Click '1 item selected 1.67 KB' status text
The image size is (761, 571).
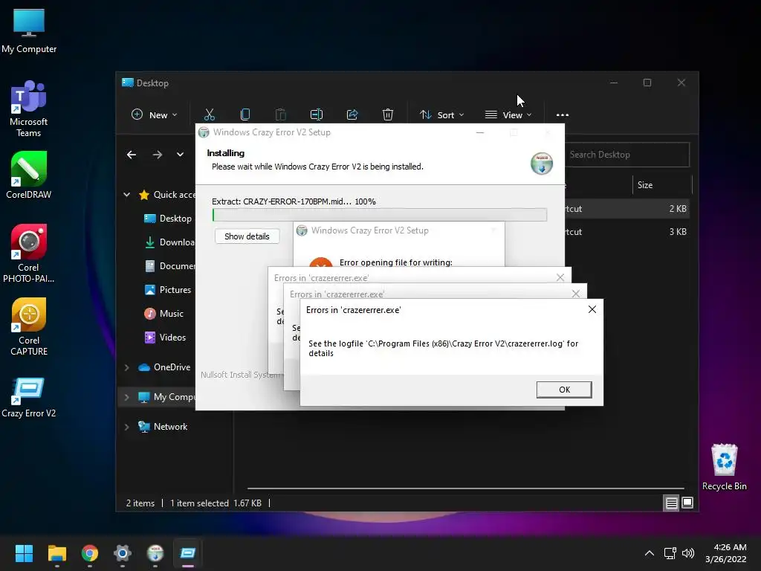(216, 503)
